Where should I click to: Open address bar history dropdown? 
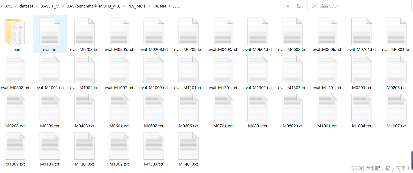[288, 6]
